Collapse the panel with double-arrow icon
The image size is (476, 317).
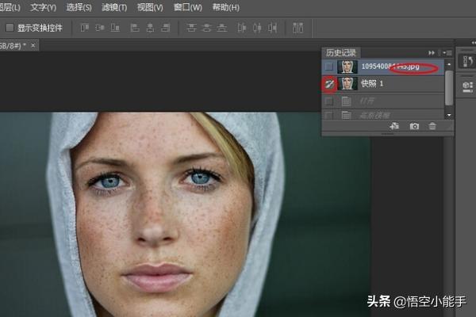(432, 52)
